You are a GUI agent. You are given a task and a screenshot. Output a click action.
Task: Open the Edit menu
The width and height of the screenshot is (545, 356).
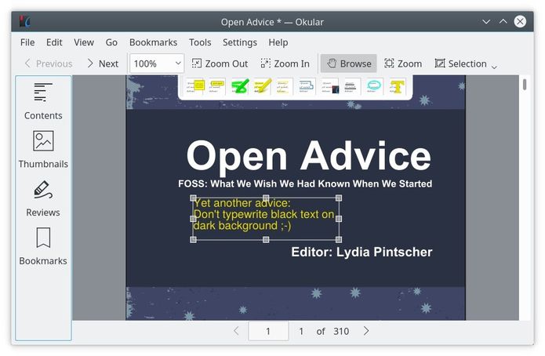[54, 42]
